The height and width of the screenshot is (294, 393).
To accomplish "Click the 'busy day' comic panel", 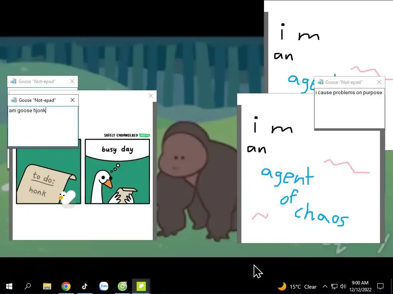I will (117, 171).
